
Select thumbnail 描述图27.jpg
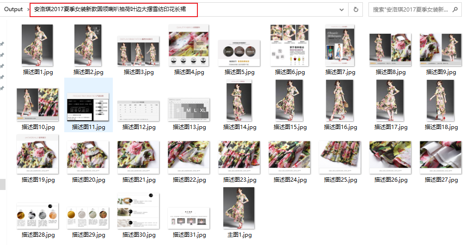[441, 158]
